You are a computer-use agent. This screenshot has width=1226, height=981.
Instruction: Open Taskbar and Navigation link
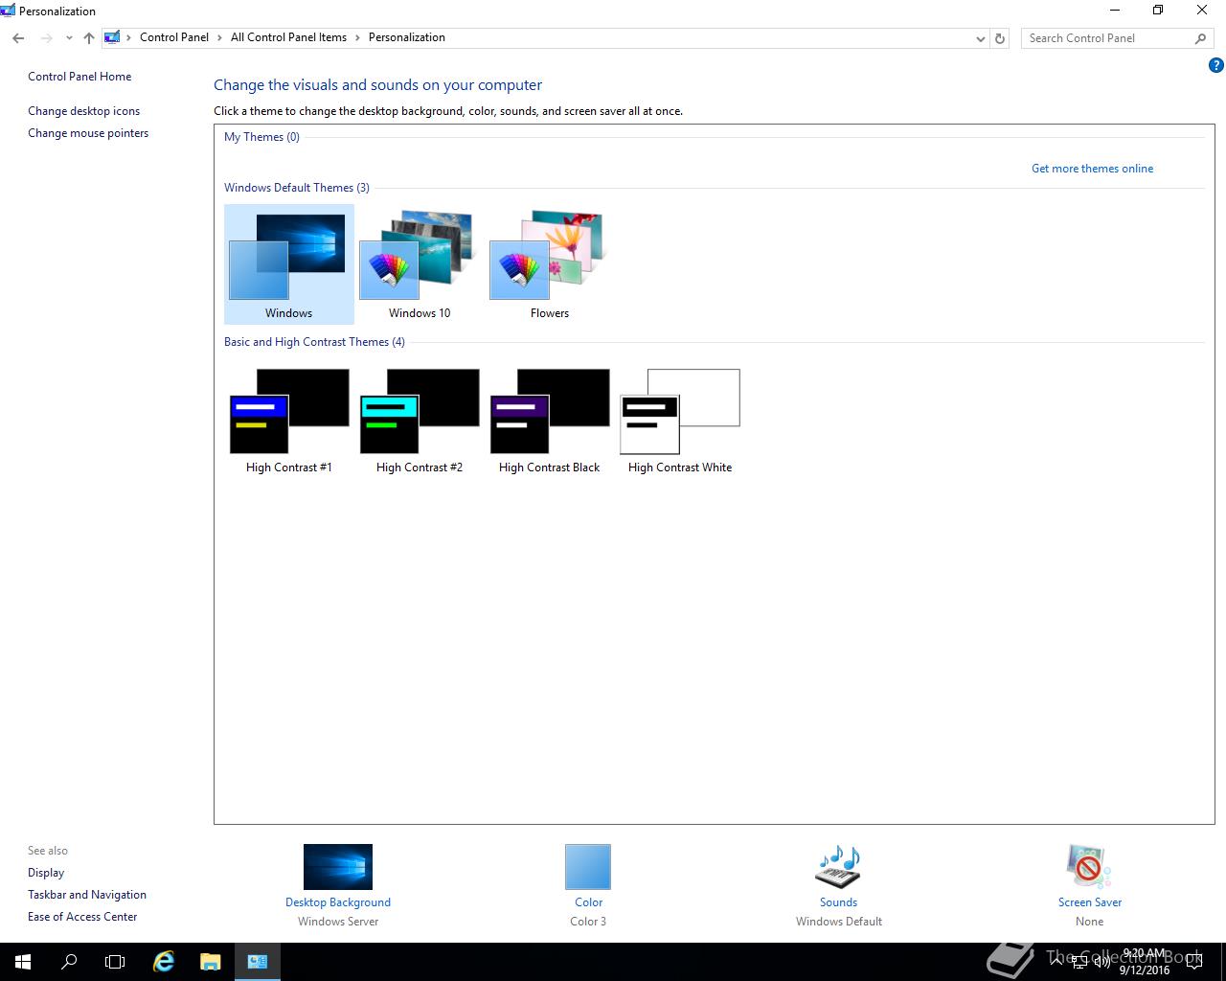tap(87, 895)
